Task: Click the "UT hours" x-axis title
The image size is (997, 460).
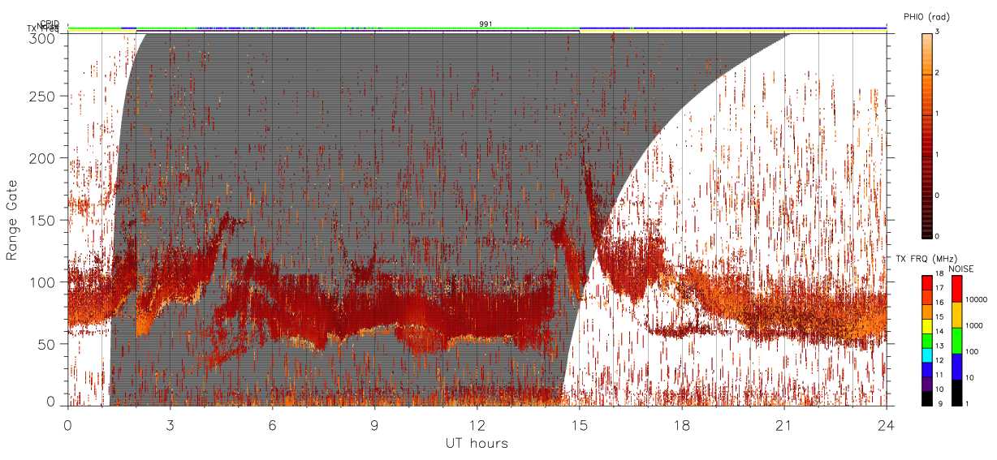Action: point(477,443)
